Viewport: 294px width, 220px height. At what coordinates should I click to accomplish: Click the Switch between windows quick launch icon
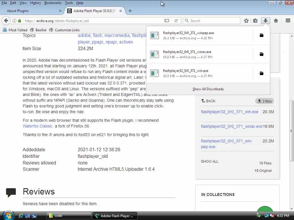point(34,216)
